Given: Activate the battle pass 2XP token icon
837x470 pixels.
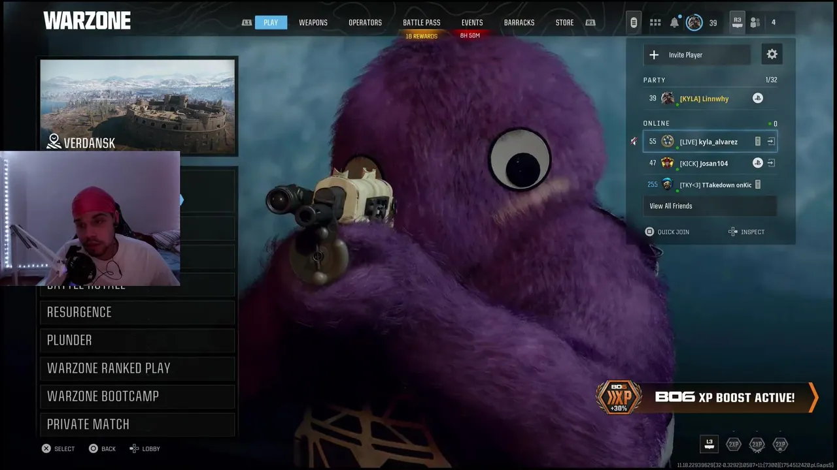Looking at the screenshot, I should coord(780,445).
